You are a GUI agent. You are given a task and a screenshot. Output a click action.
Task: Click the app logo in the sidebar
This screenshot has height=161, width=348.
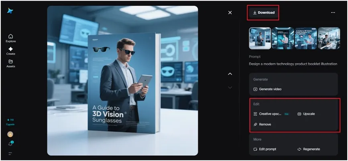(x=10, y=11)
